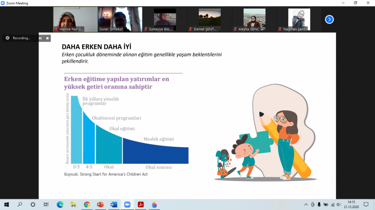375x210 pixels.
Task: Select Soner Örnekol's video thumbnail
Action: (120, 19)
